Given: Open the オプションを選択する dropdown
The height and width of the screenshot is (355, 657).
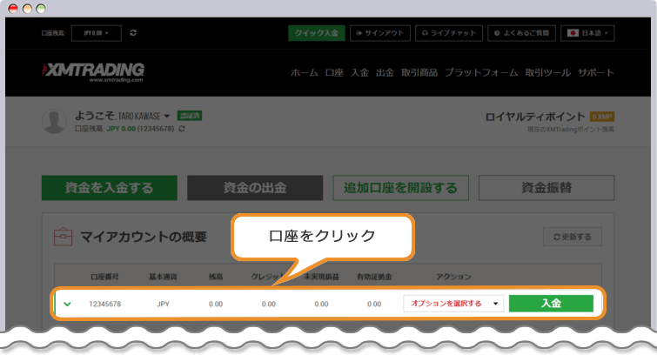Looking at the screenshot, I should click(x=453, y=304).
